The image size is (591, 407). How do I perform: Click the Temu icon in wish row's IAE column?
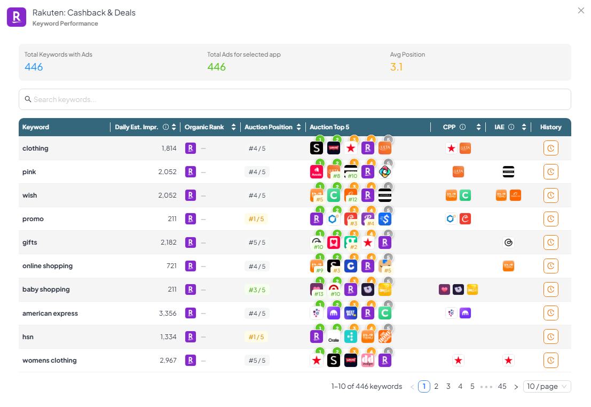pyautogui.click(x=501, y=195)
